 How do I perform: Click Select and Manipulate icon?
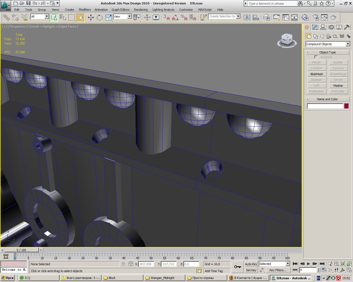(x=147, y=18)
